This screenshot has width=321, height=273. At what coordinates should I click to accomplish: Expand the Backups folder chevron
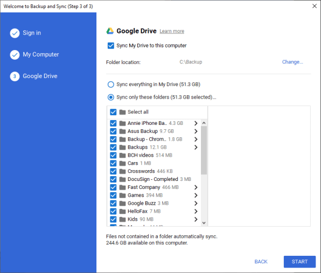point(196,148)
